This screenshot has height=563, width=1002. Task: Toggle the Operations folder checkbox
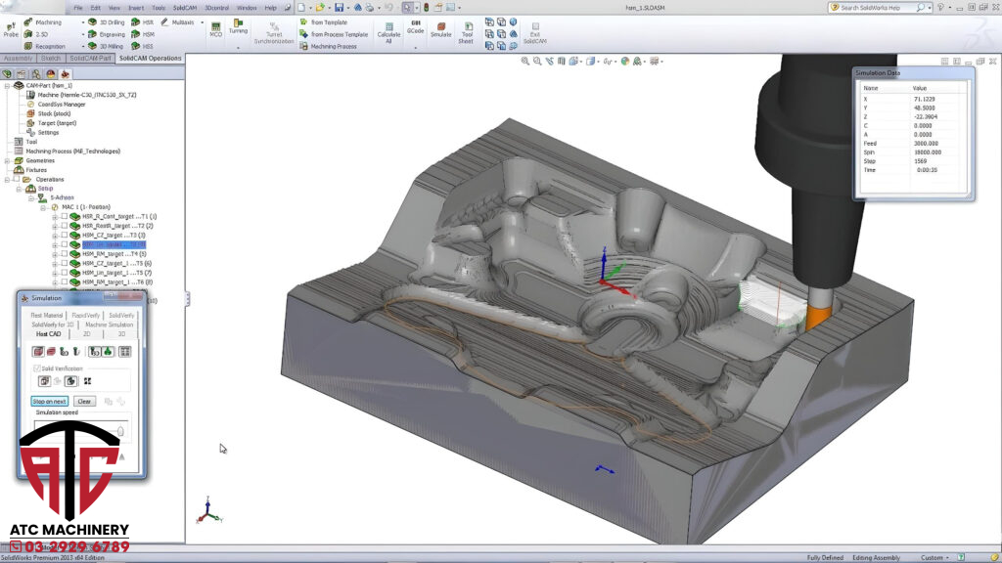pyautogui.click(x=17, y=179)
